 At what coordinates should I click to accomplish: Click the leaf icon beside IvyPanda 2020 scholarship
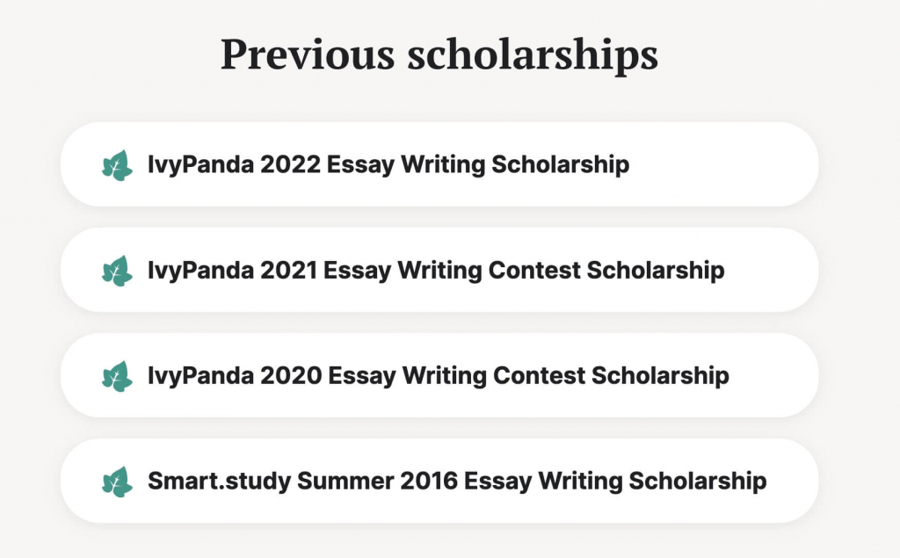tap(117, 375)
